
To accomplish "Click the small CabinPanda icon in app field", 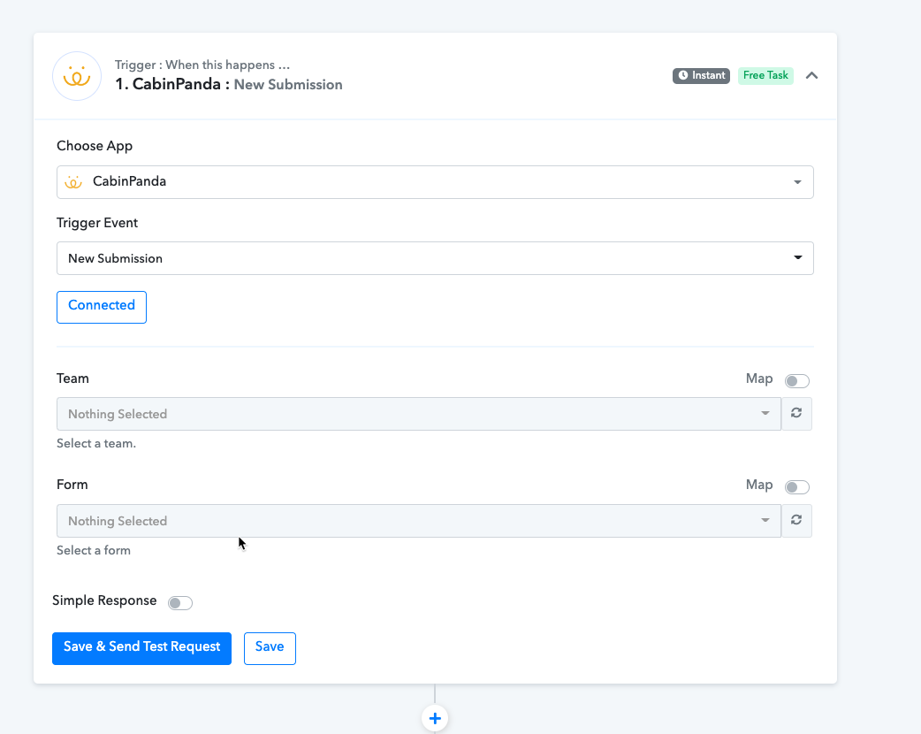I will [x=73, y=182].
